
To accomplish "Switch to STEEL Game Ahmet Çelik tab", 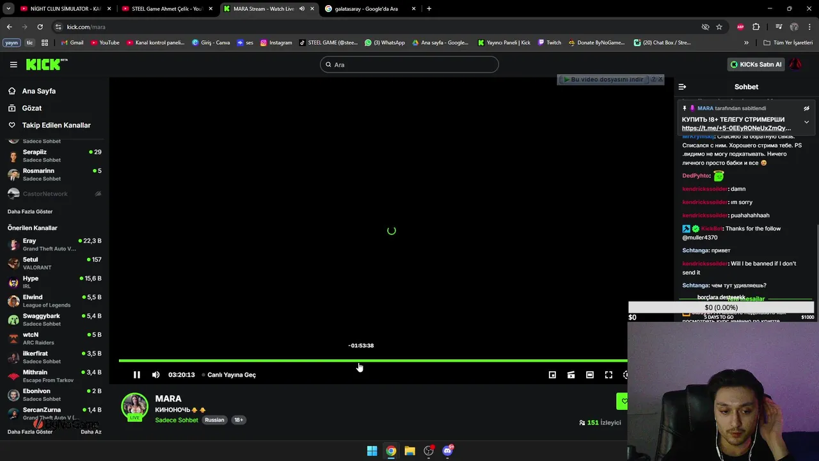I will [166, 9].
